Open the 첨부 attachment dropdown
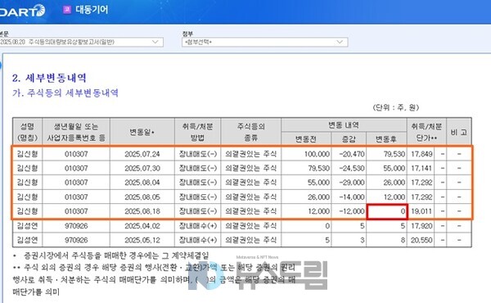Screen dimensions: 491x303 pos(265,42)
